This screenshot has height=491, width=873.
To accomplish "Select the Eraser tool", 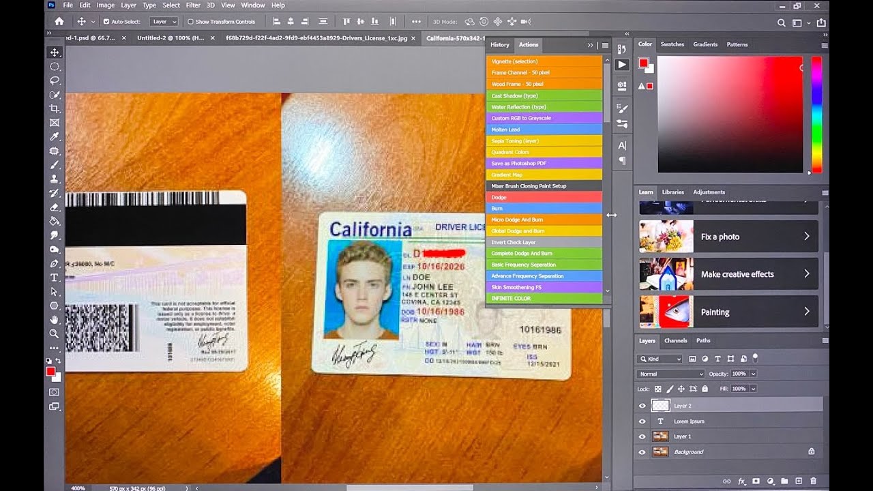I will point(55,207).
